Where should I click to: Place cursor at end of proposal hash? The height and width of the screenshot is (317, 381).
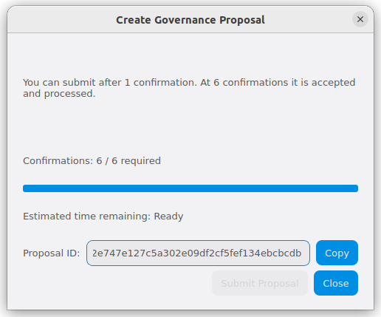click(302, 253)
